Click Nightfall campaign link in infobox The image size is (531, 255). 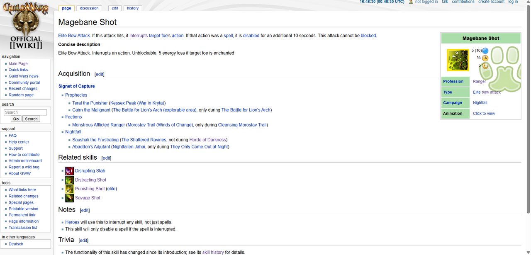pyautogui.click(x=480, y=103)
